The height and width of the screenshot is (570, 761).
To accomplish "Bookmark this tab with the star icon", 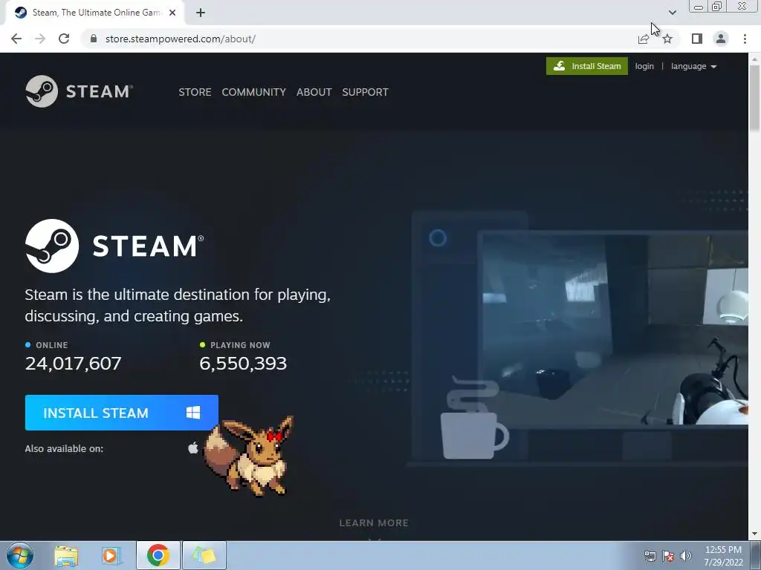I will tap(667, 39).
